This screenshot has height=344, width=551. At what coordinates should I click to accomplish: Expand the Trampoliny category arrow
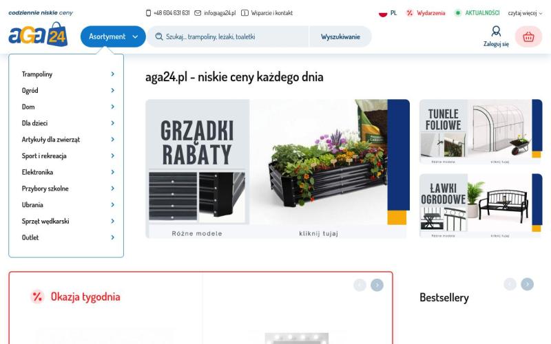pos(112,74)
